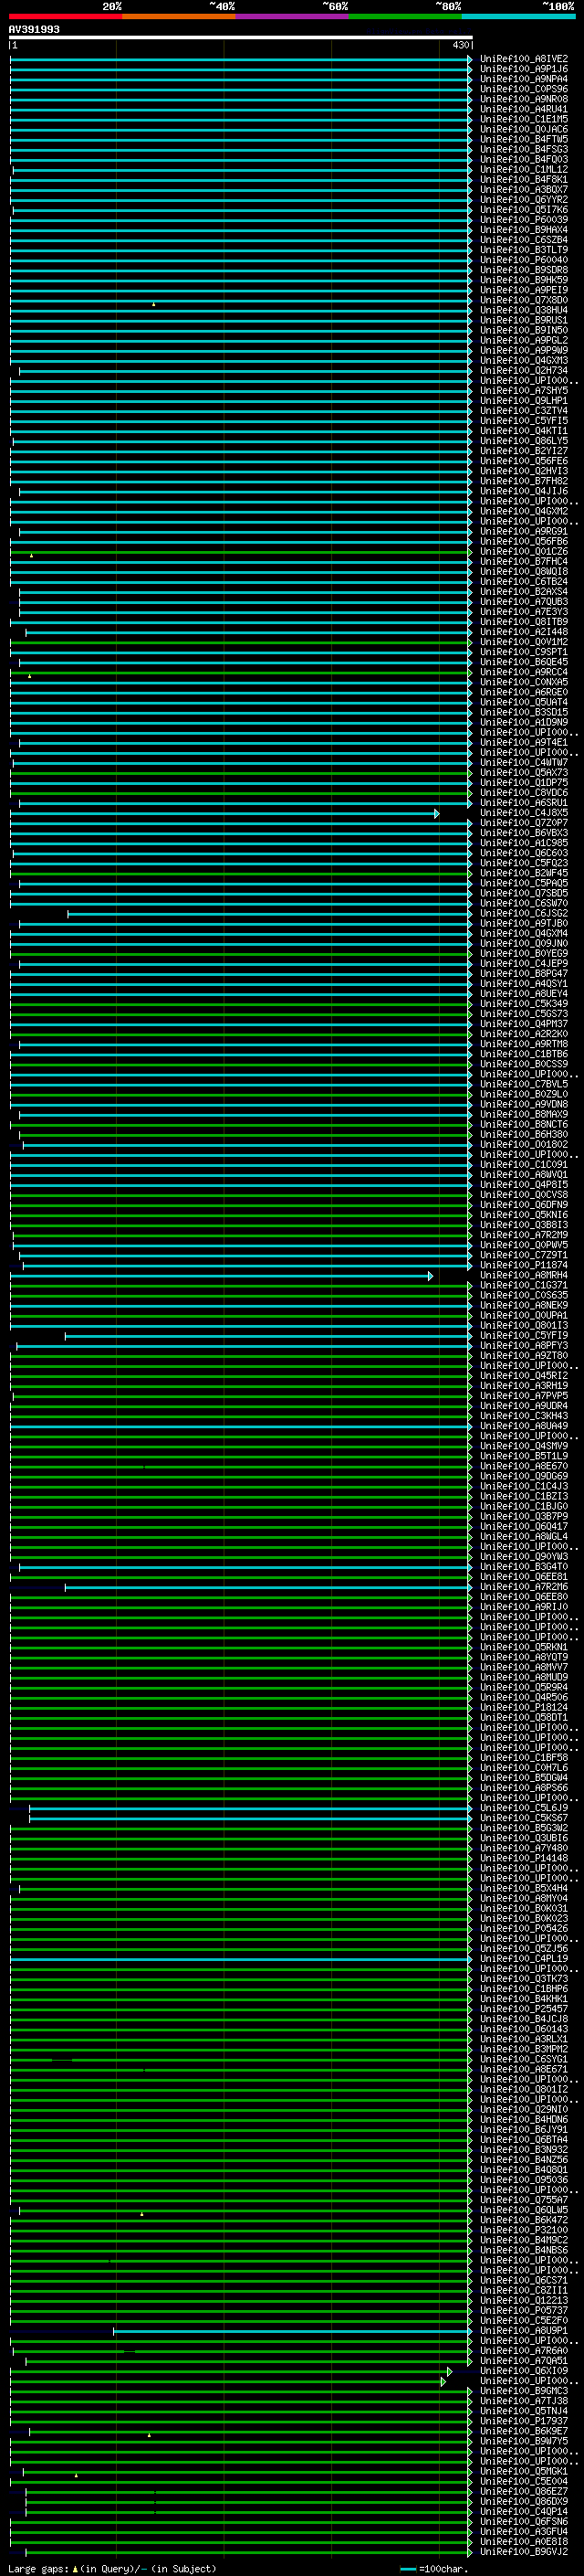Viewport: 584px width, 2576px height.
Task: Select the UniRef100_P60040 hit
Action: click(x=523, y=260)
